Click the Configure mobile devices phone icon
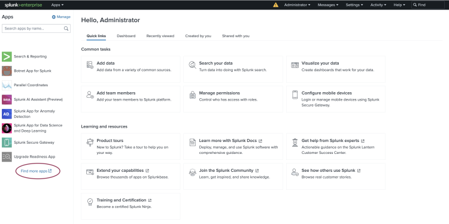Viewport: 449px width, 224px height. (295, 95)
